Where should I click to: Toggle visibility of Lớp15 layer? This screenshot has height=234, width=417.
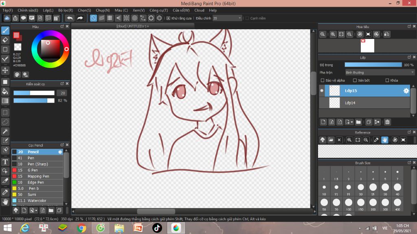tap(322, 91)
